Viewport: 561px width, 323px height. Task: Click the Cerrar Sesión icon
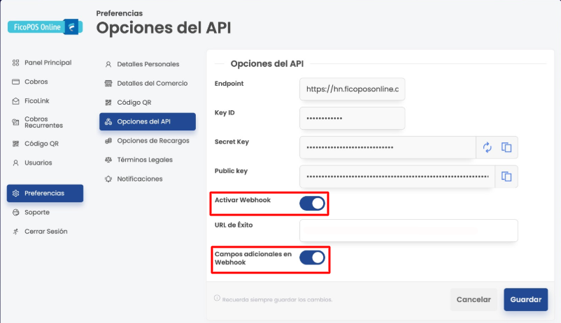point(16,232)
